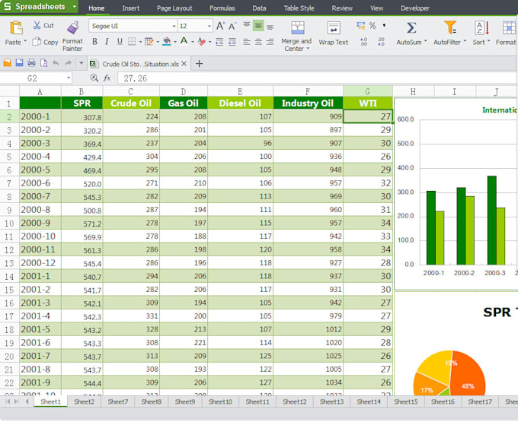Click the AutoSum sigma icon

click(x=411, y=27)
